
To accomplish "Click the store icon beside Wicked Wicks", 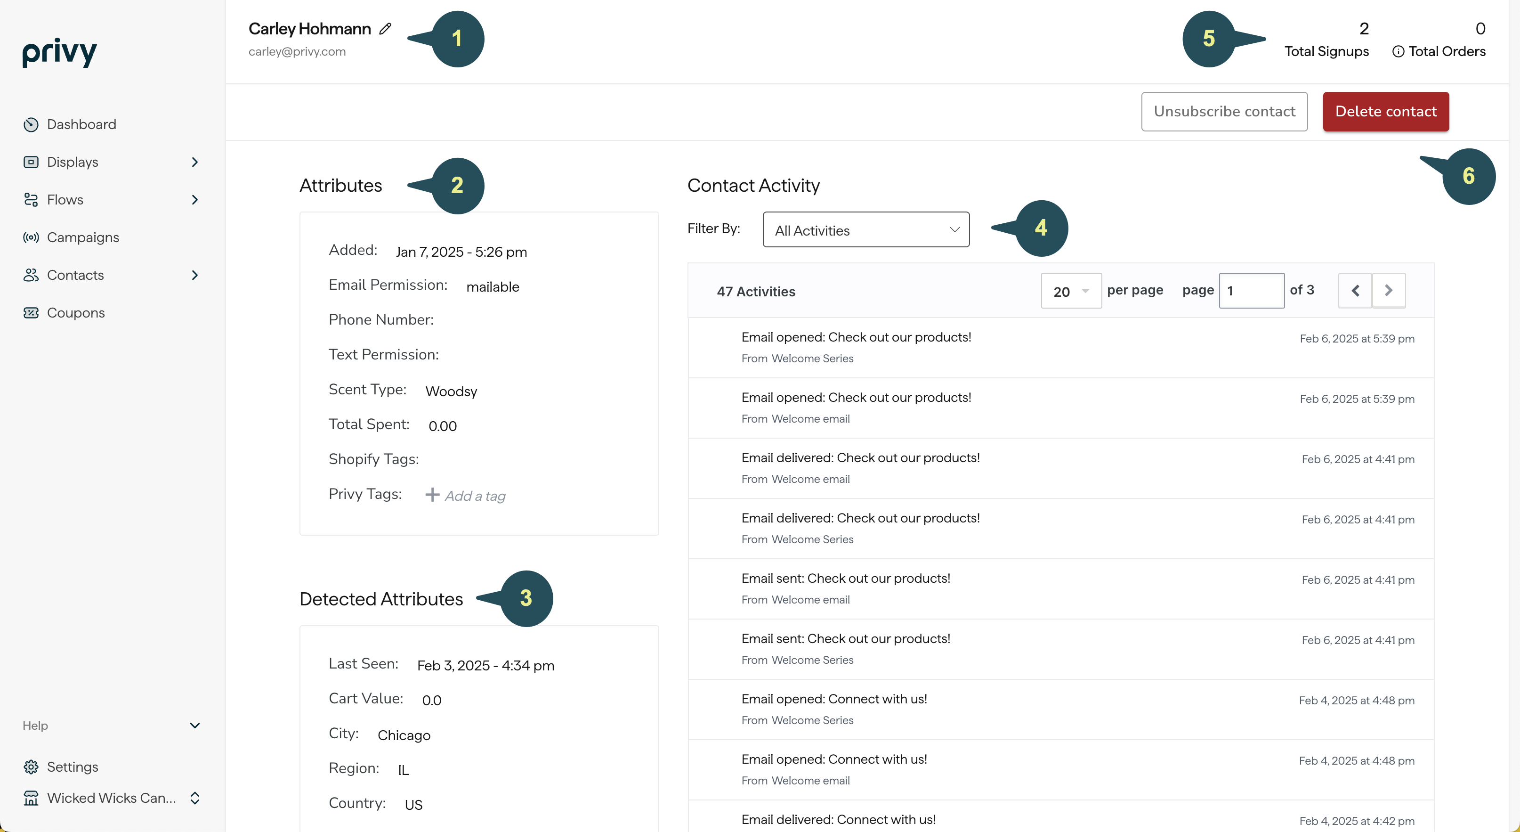I will pos(31,799).
